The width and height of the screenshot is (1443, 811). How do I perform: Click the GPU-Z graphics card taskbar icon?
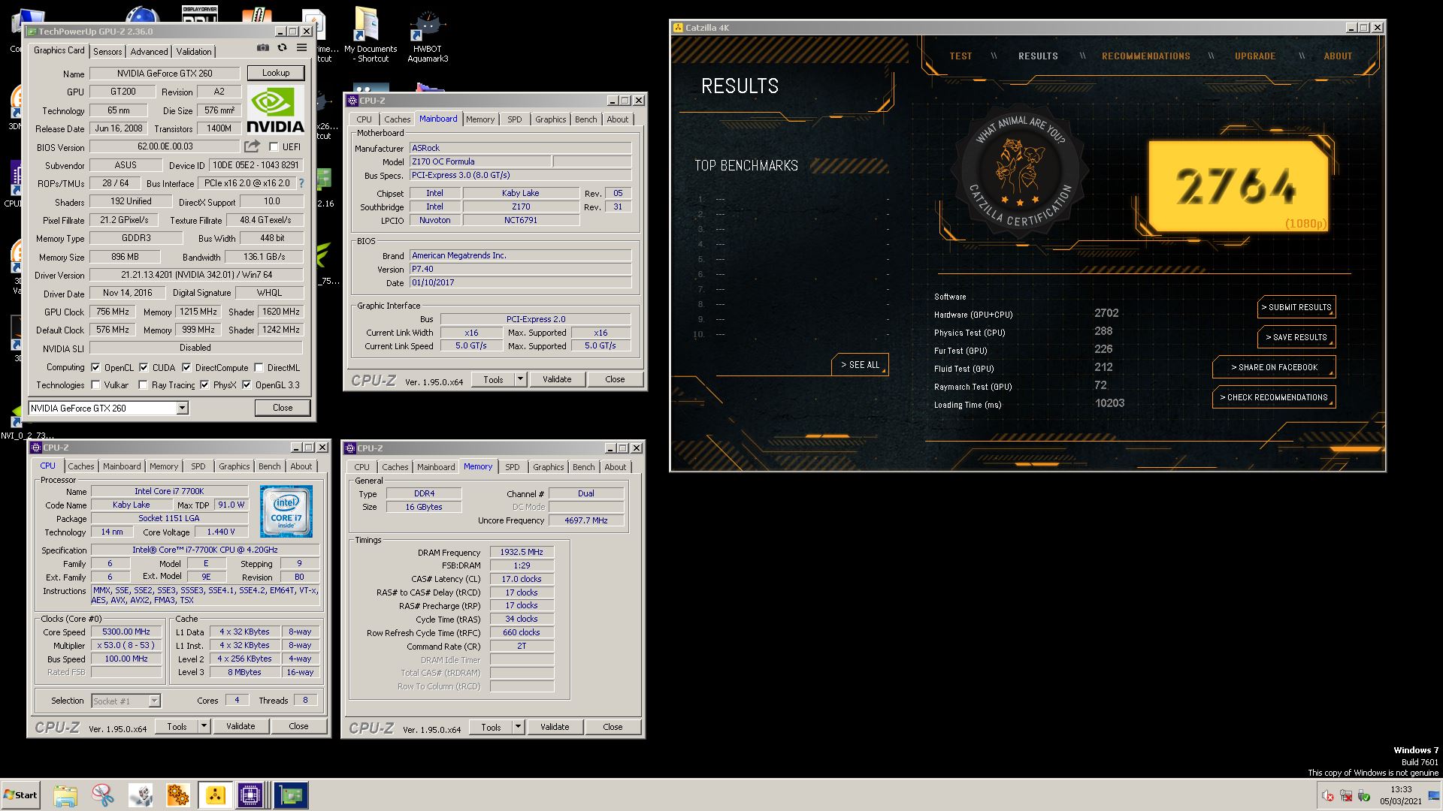pos(290,795)
